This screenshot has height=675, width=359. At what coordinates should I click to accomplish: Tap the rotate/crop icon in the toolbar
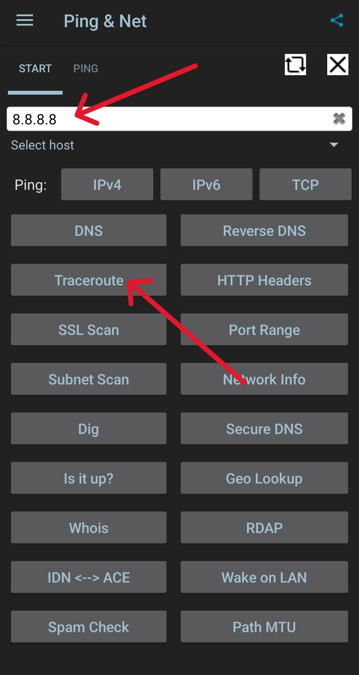click(x=295, y=65)
